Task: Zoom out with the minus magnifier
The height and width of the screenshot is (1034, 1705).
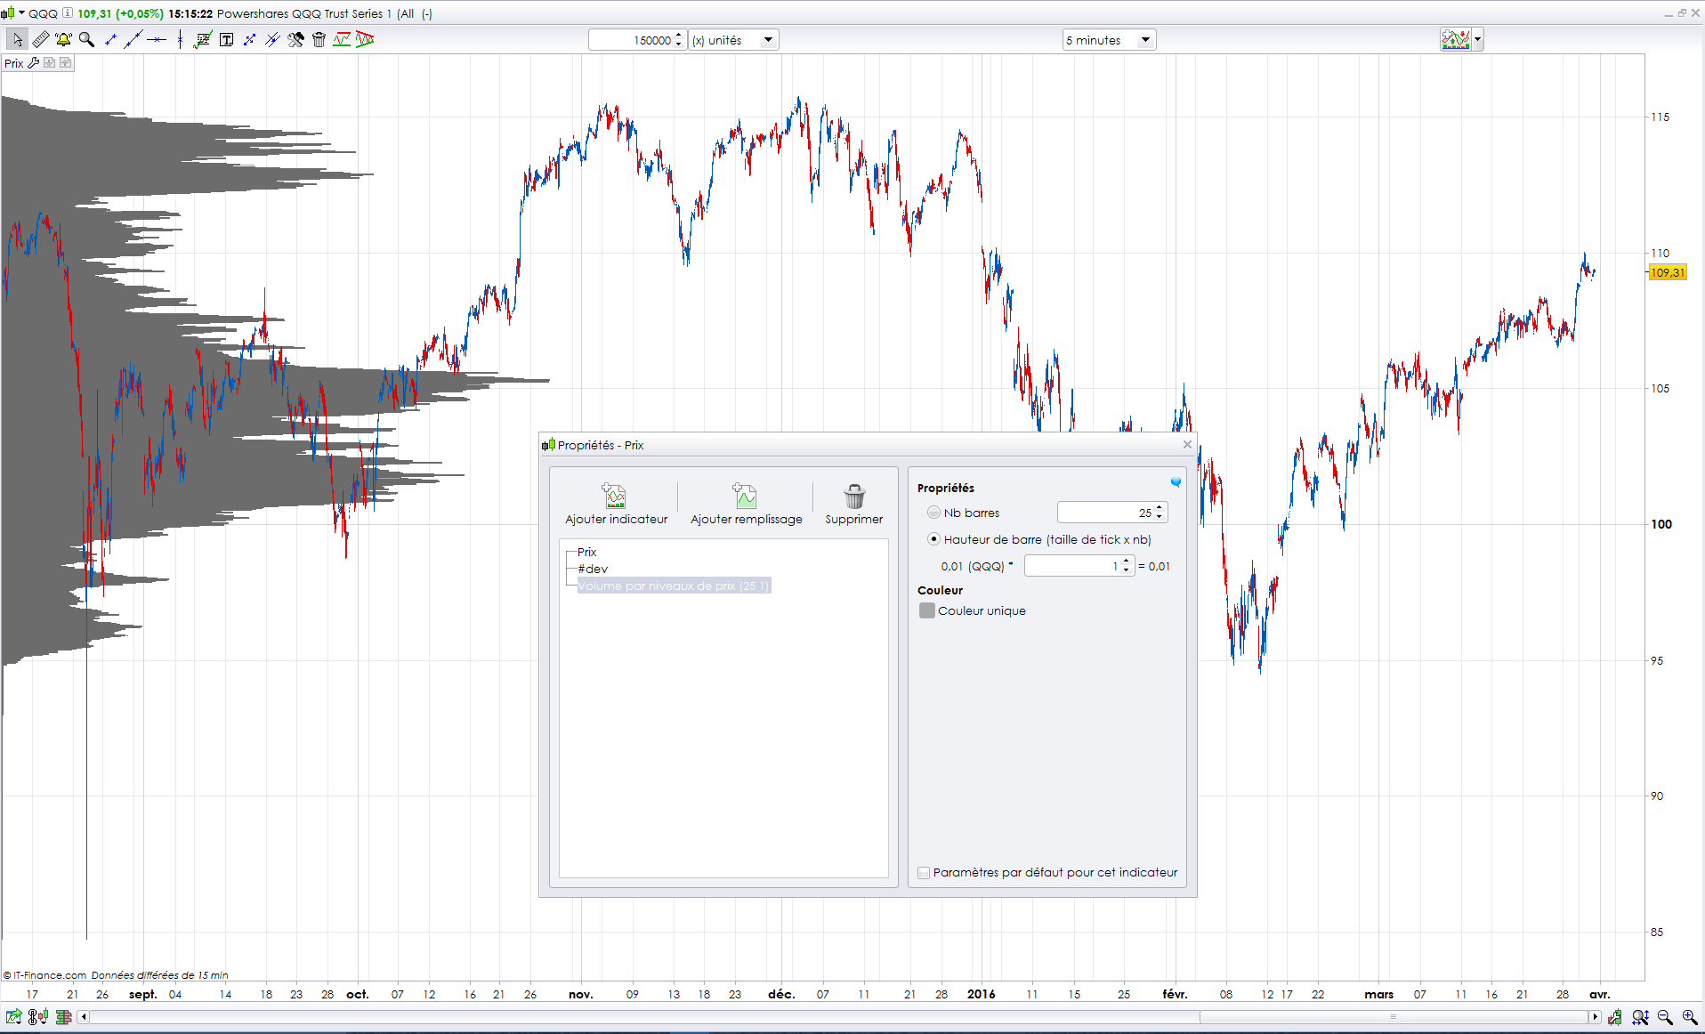Action: [x=1665, y=1016]
